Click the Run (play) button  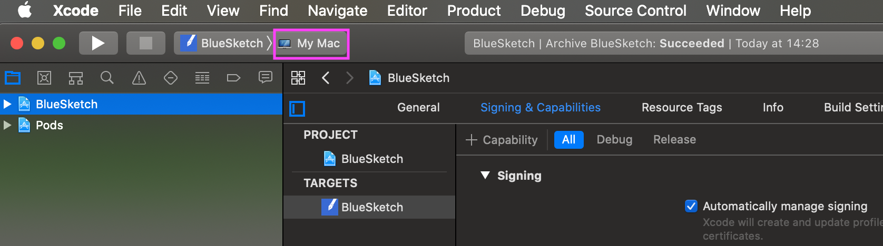click(98, 43)
